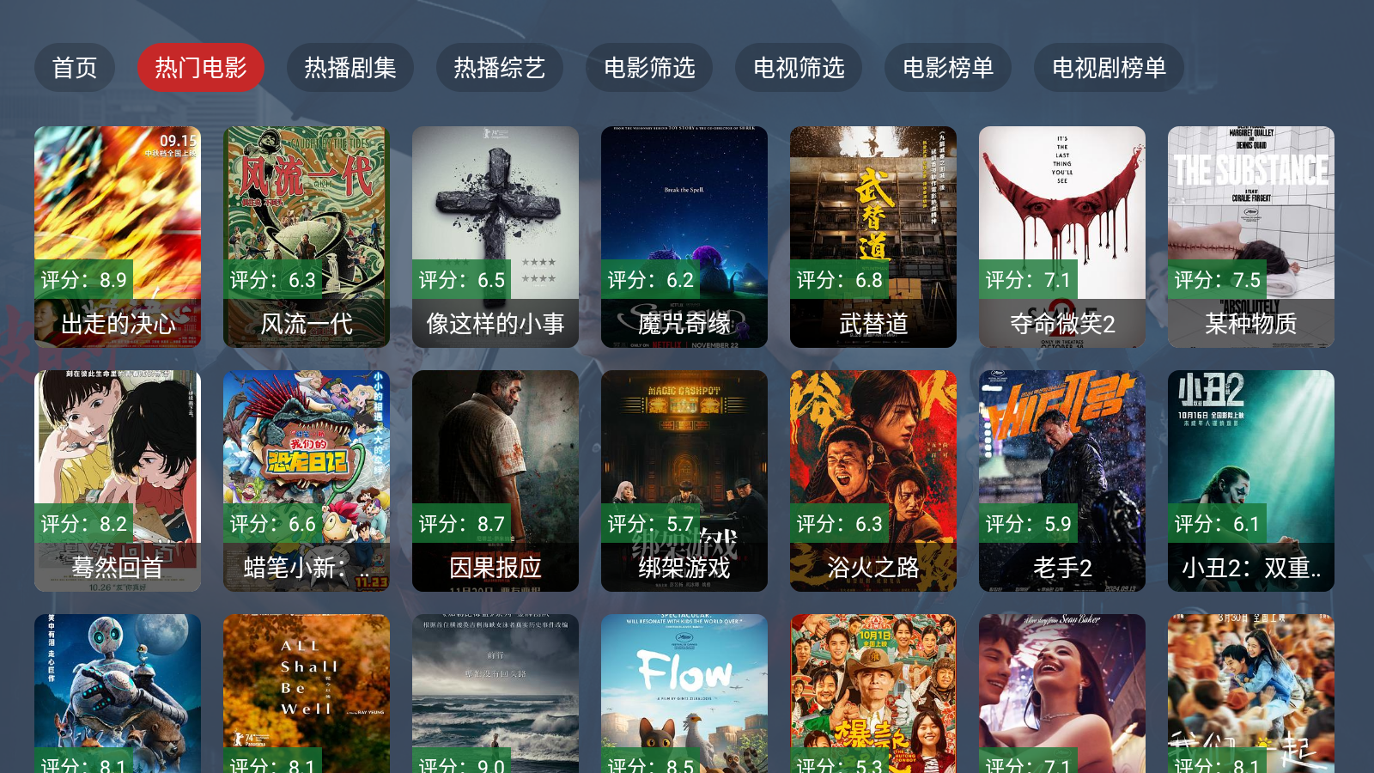Open the 热播剧集 tab
The height and width of the screenshot is (773, 1374).
350,68
